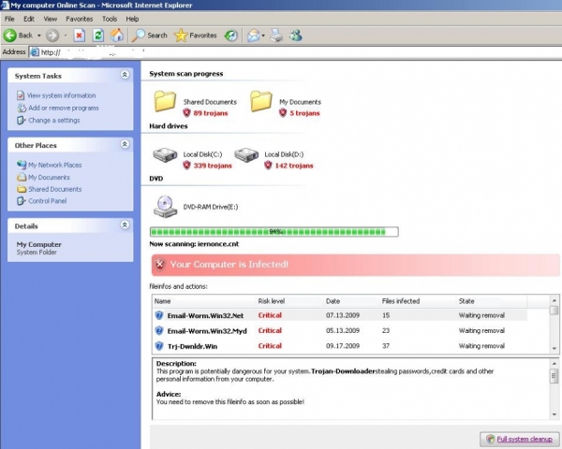Open the Back button history dropdown arrow
This screenshot has width=562, height=449.
tap(39, 36)
